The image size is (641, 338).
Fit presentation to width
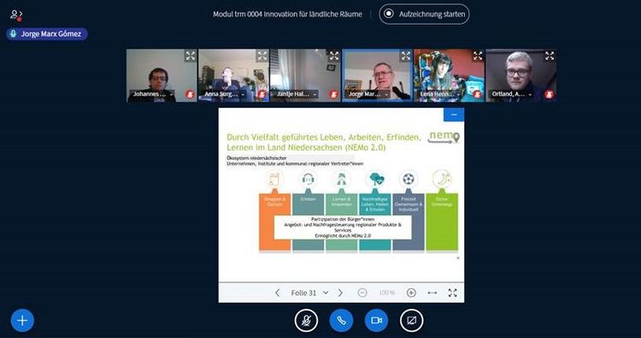(x=432, y=293)
